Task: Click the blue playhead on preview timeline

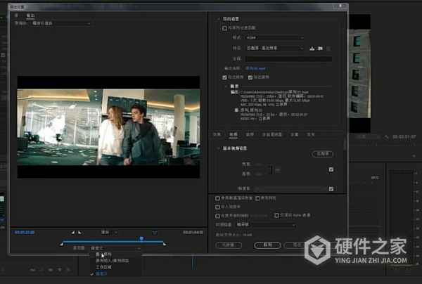Action: (141, 239)
